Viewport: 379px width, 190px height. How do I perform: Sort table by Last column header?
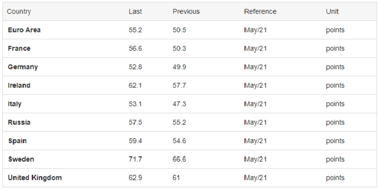click(x=135, y=11)
